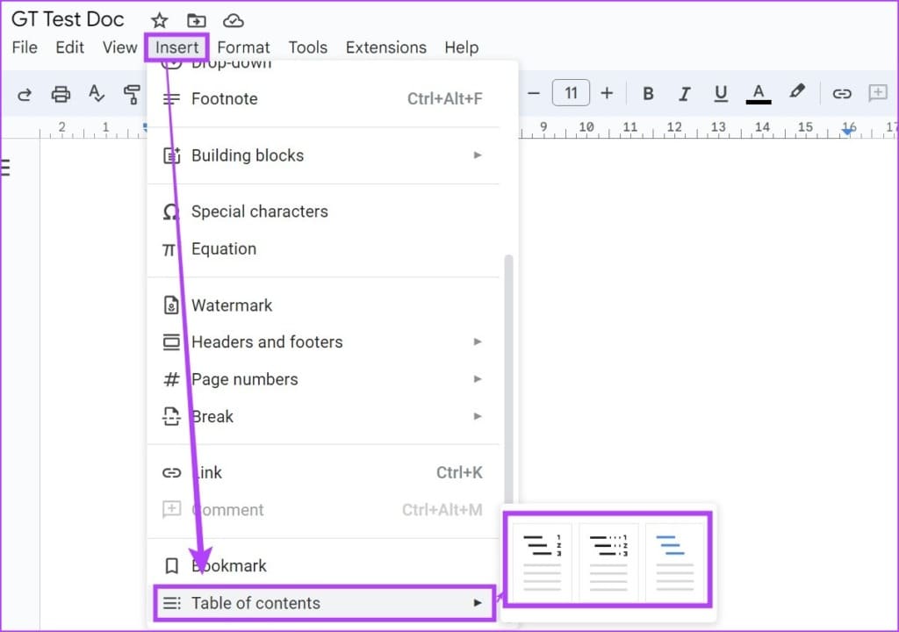The width and height of the screenshot is (899, 632).
Task: Click the redo arrow icon
Action: [x=25, y=94]
